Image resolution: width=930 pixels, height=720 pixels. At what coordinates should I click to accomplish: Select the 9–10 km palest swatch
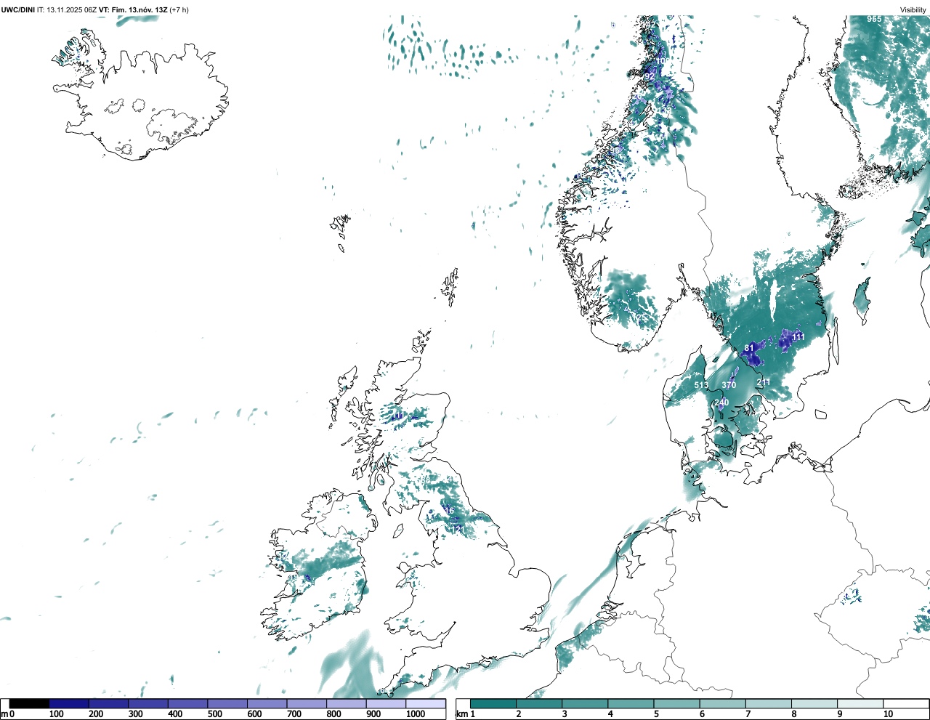[x=860, y=704]
